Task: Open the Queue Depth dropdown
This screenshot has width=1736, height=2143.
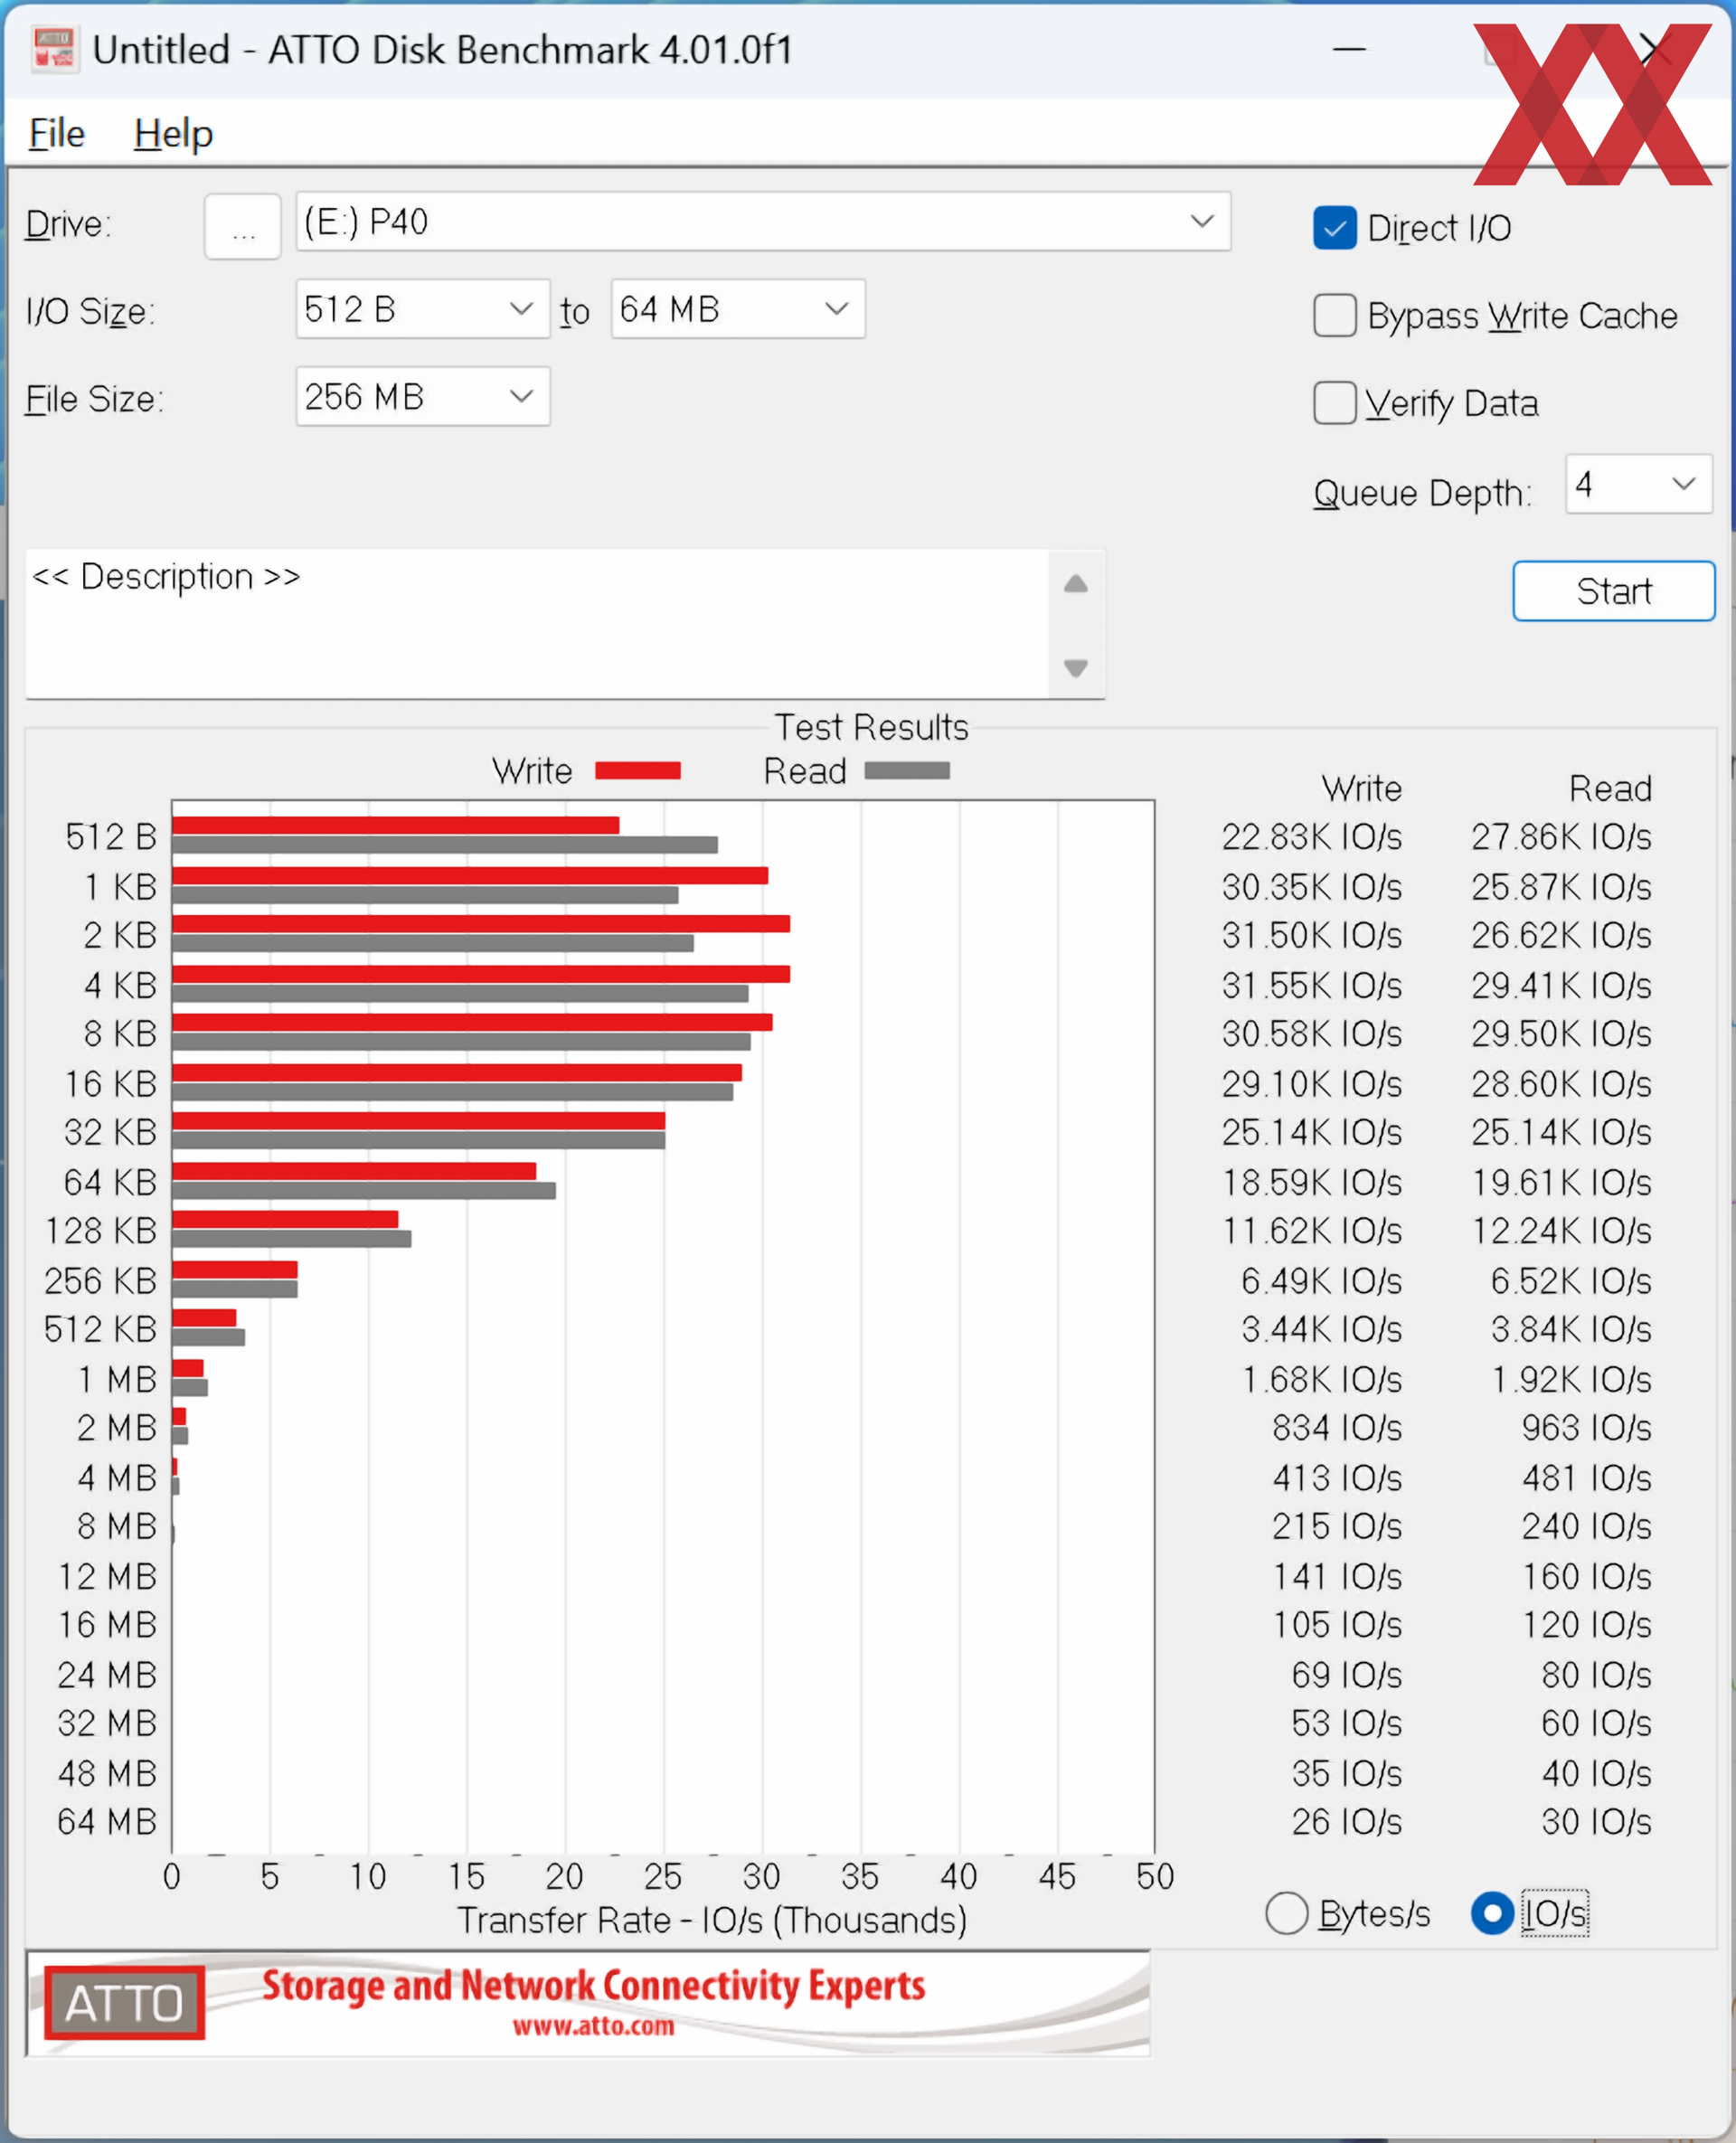Action: pyautogui.click(x=1639, y=484)
